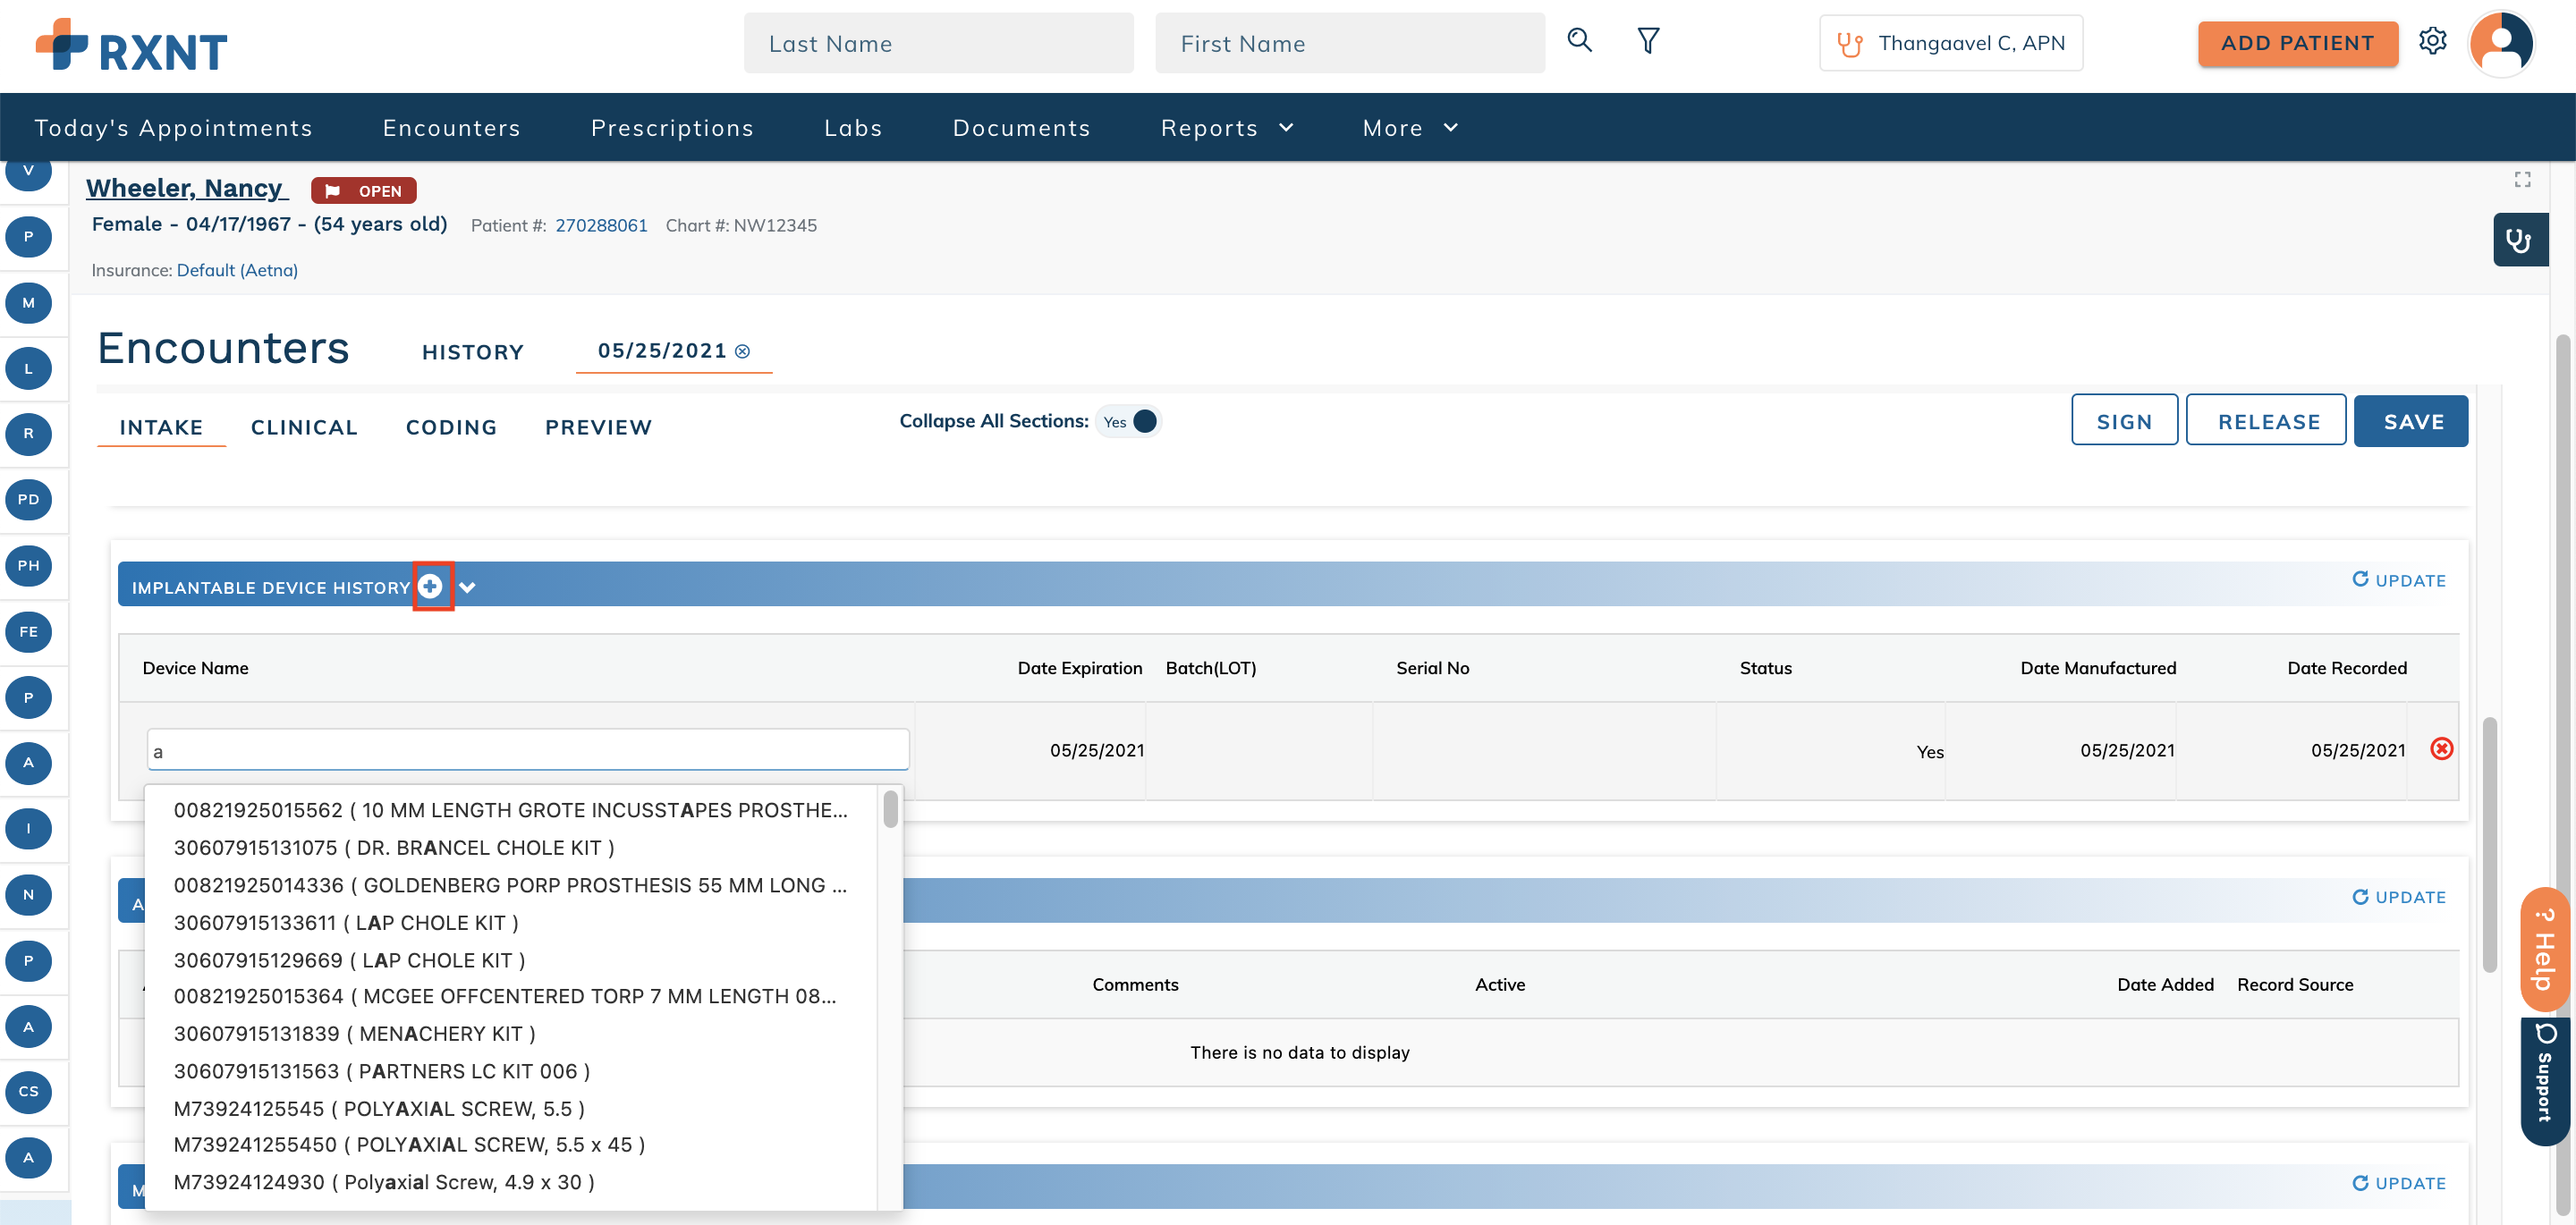Click UPDATE in Implantable Device History header

(x=2398, y=580)
